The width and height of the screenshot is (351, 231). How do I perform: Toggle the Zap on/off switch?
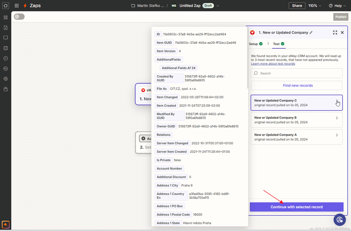(19, 17)
